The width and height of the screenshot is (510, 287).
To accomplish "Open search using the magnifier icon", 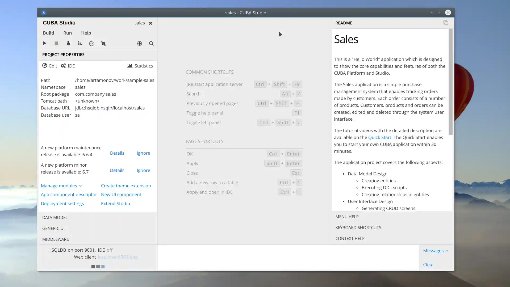I will pos(151,43).
